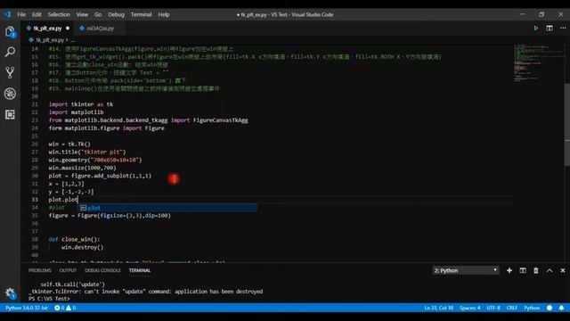Run Python file with play icon
Image resolution: width=570 pixels, height=321 pixels.
click(536, 28)
